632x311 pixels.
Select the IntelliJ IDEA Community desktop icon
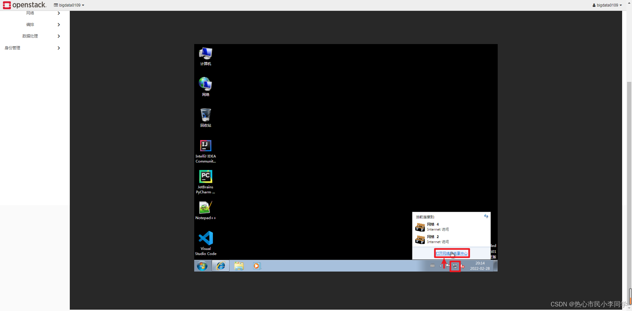point(206,152)
